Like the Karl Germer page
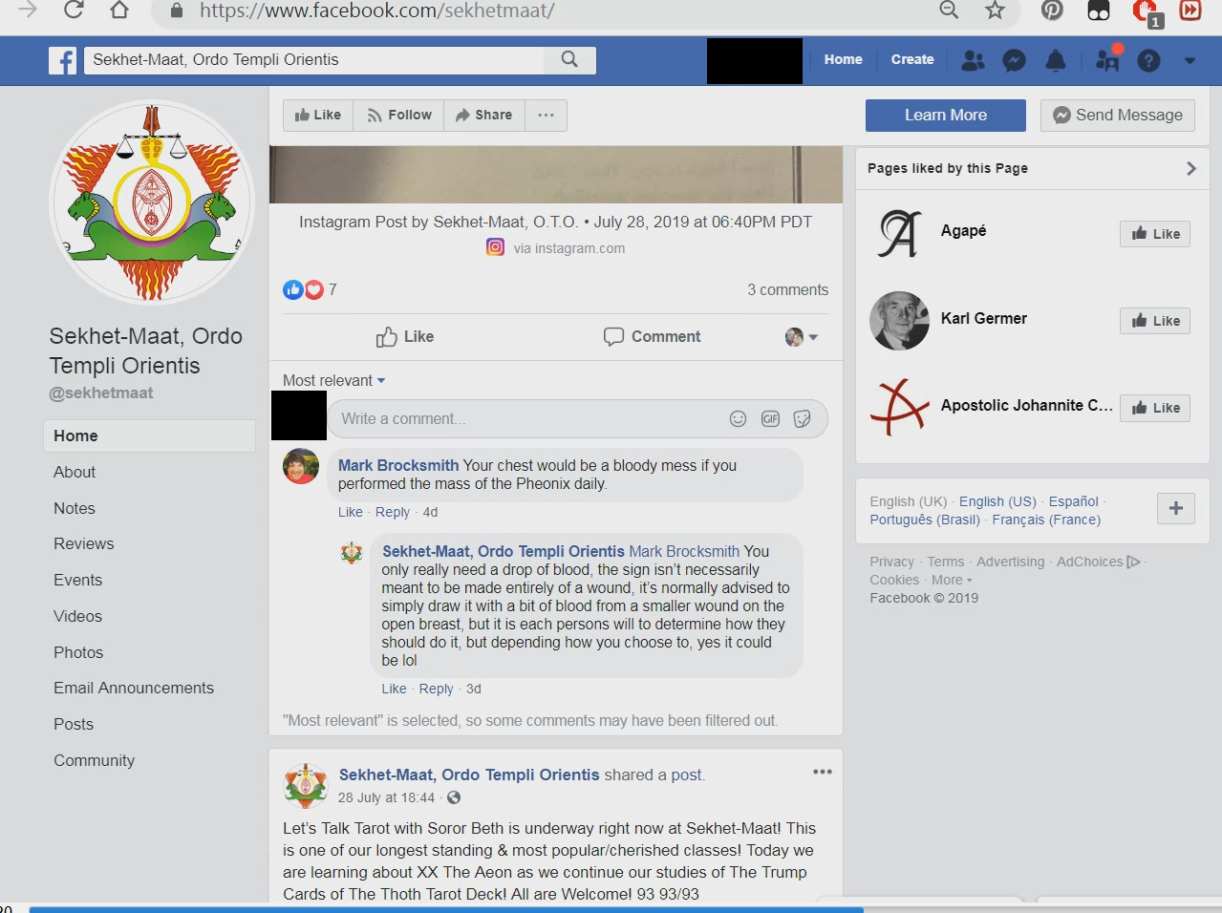The height and width of the screenshot is (913, 1222). pos(1155,321)
